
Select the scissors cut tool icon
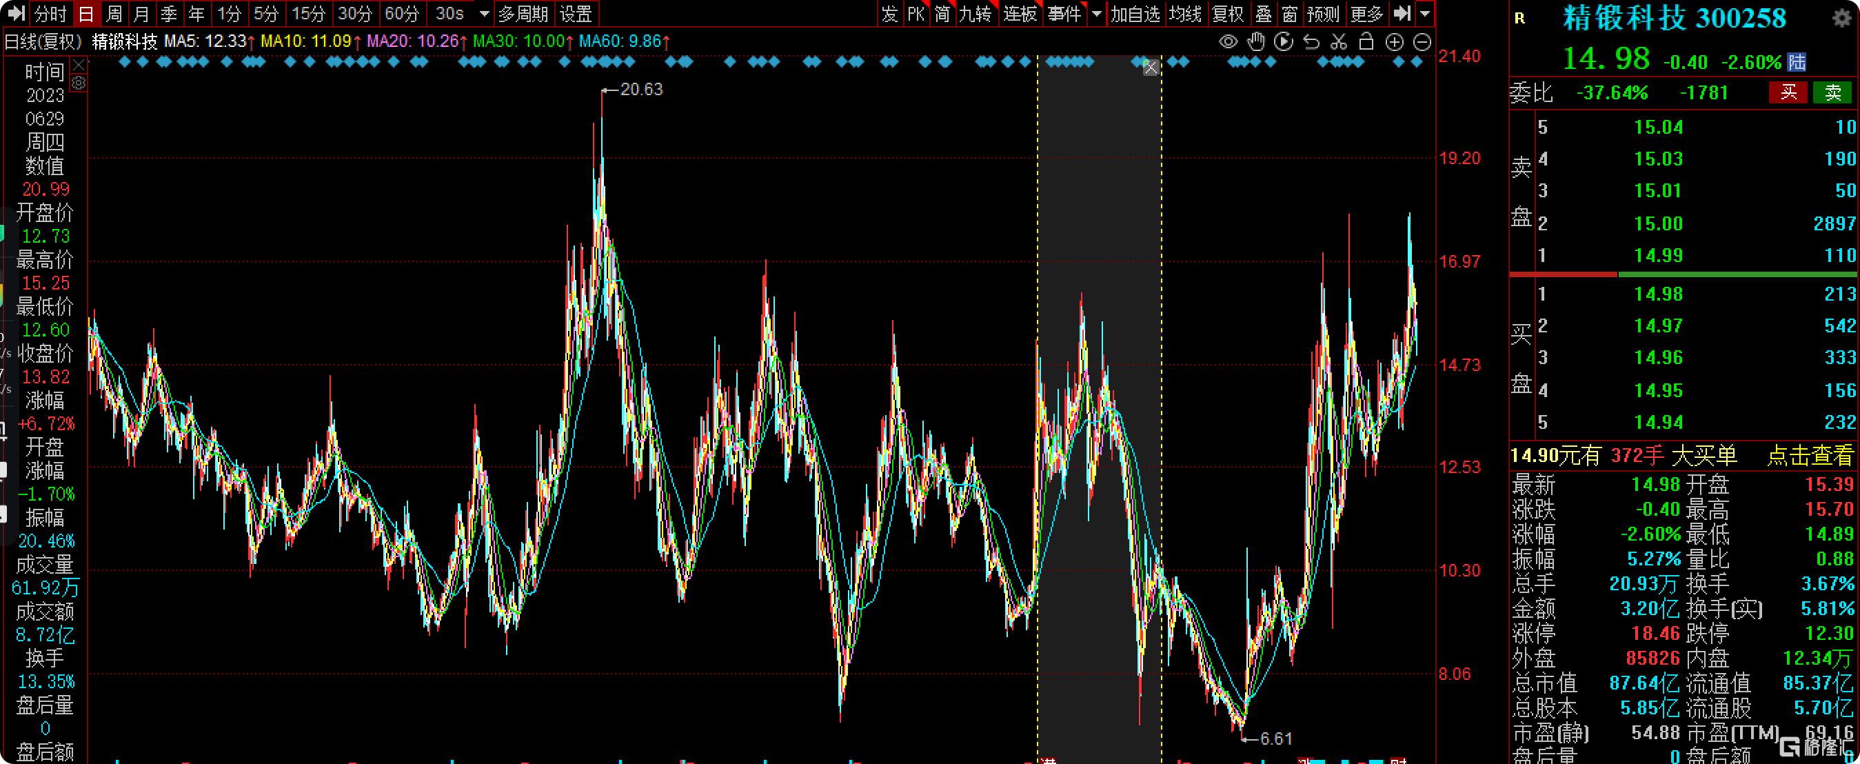tap(1339, 42)
